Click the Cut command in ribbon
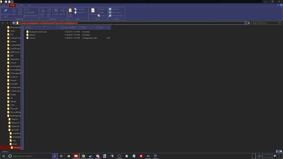Viewport: 283px width, 159px height. click(x=27, y=9)
